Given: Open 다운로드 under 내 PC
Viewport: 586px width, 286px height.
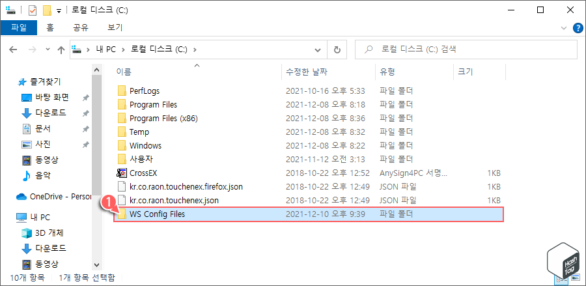Looking at the screenshot, I should tap(50, 248).
